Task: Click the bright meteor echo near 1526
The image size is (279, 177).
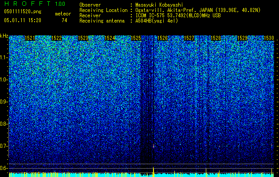Action: coord(153,146)
